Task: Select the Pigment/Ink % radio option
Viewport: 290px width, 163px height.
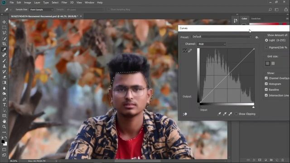Action: click(x=266, y=48)
